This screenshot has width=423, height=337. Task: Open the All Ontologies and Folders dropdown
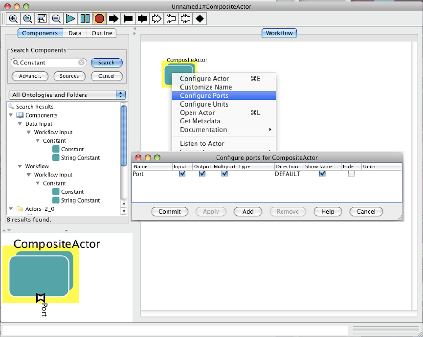click(67, 95)
